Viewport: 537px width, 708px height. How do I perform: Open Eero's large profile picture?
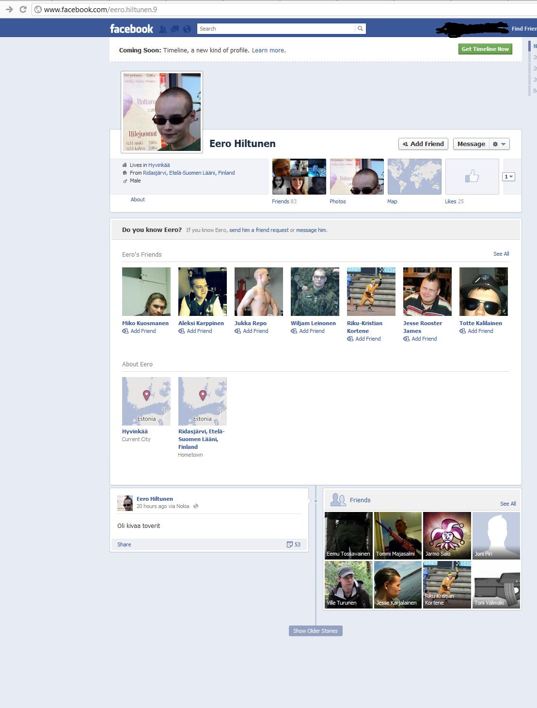tap(162, 112)
